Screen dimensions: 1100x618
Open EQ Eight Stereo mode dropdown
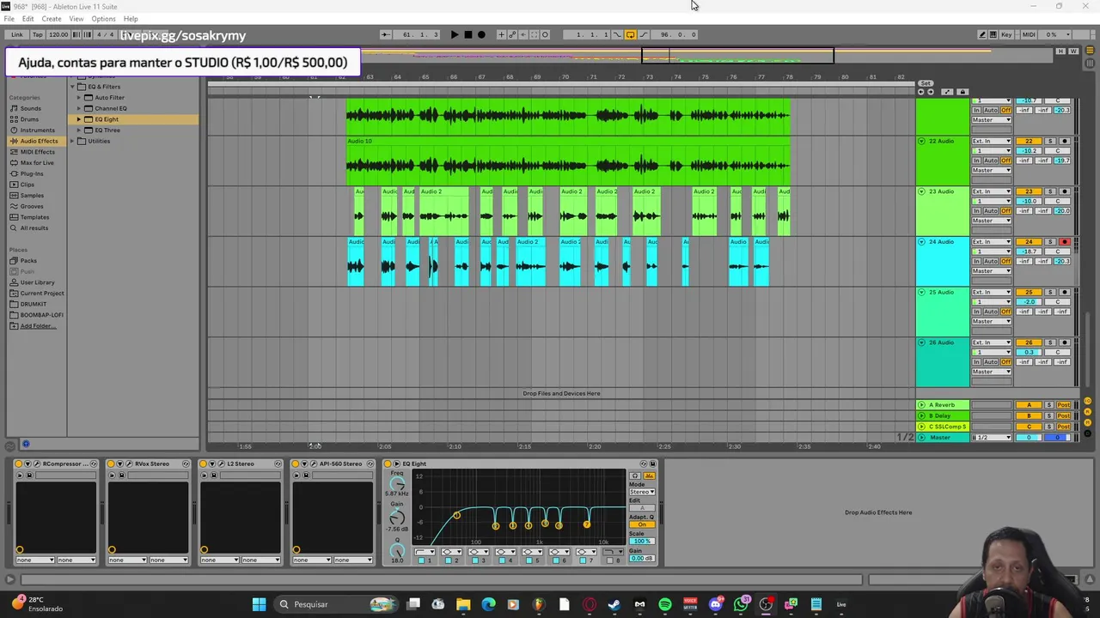point(642,492)
